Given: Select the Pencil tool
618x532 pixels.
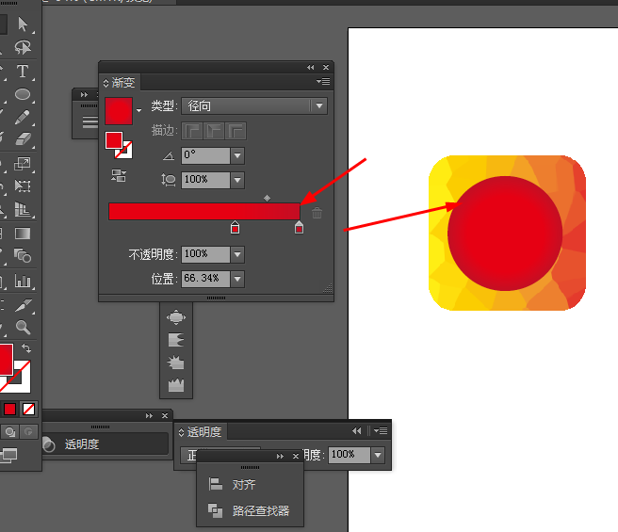Looking at the screenshot, I should [x=23, y=117].
